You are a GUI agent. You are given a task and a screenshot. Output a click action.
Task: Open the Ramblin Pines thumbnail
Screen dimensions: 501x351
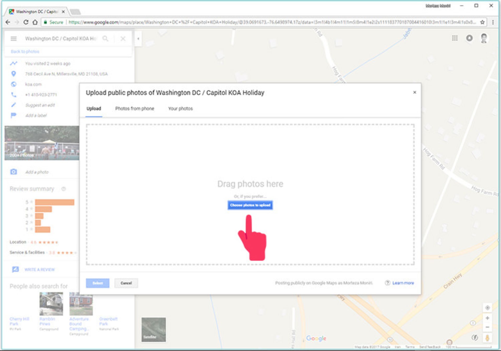[51, 304]
